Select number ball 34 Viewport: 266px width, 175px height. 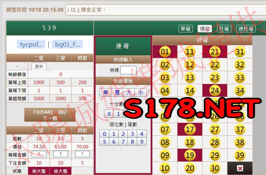[240, 91]
